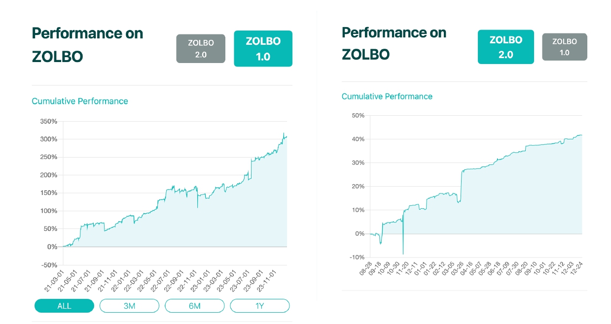Image resolution: width=611 pixels, height=324 pixels.
Task: Switch chart range to 6M
Action: [194, 306]
